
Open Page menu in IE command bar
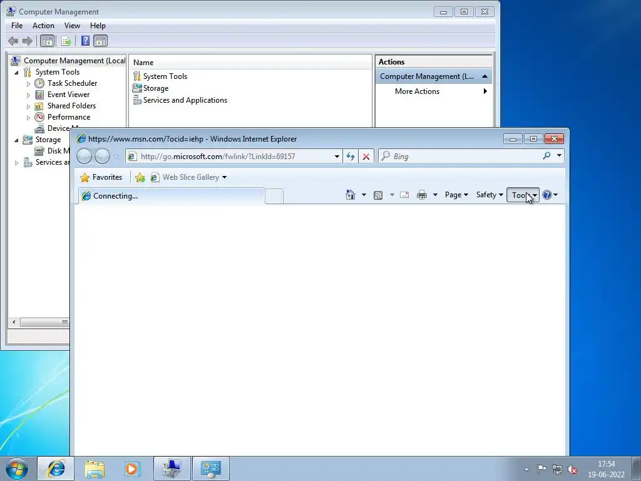click(456, 195)
